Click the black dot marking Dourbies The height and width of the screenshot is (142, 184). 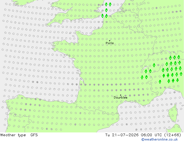click(x=120, y=95)
